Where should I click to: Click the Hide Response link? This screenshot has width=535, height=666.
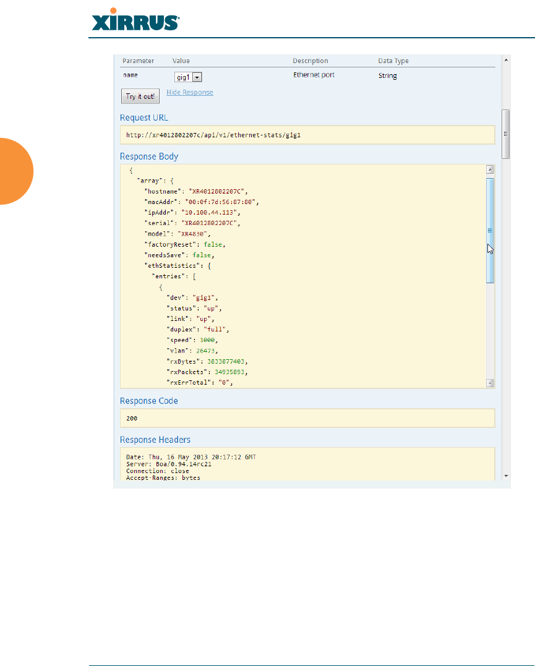click(190, 92)
